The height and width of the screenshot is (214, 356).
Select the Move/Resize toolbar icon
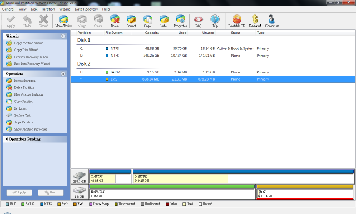pos(63,19)
